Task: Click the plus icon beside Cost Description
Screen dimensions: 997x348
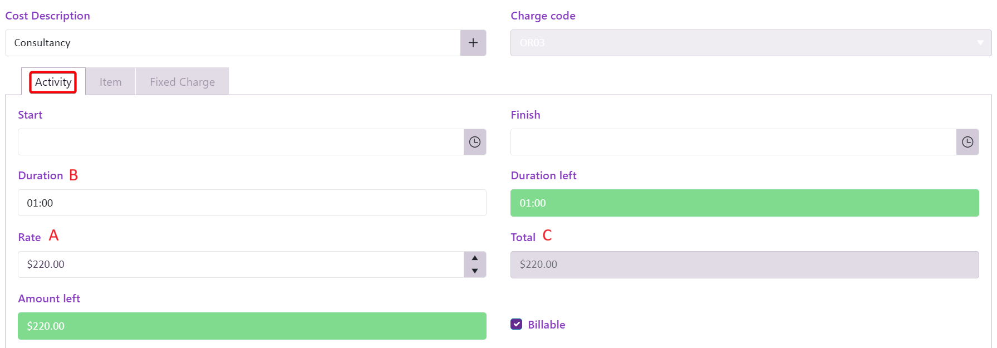Action: 473,43
